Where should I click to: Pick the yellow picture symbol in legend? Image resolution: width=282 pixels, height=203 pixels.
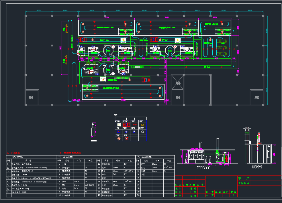[x=119, y=125]
